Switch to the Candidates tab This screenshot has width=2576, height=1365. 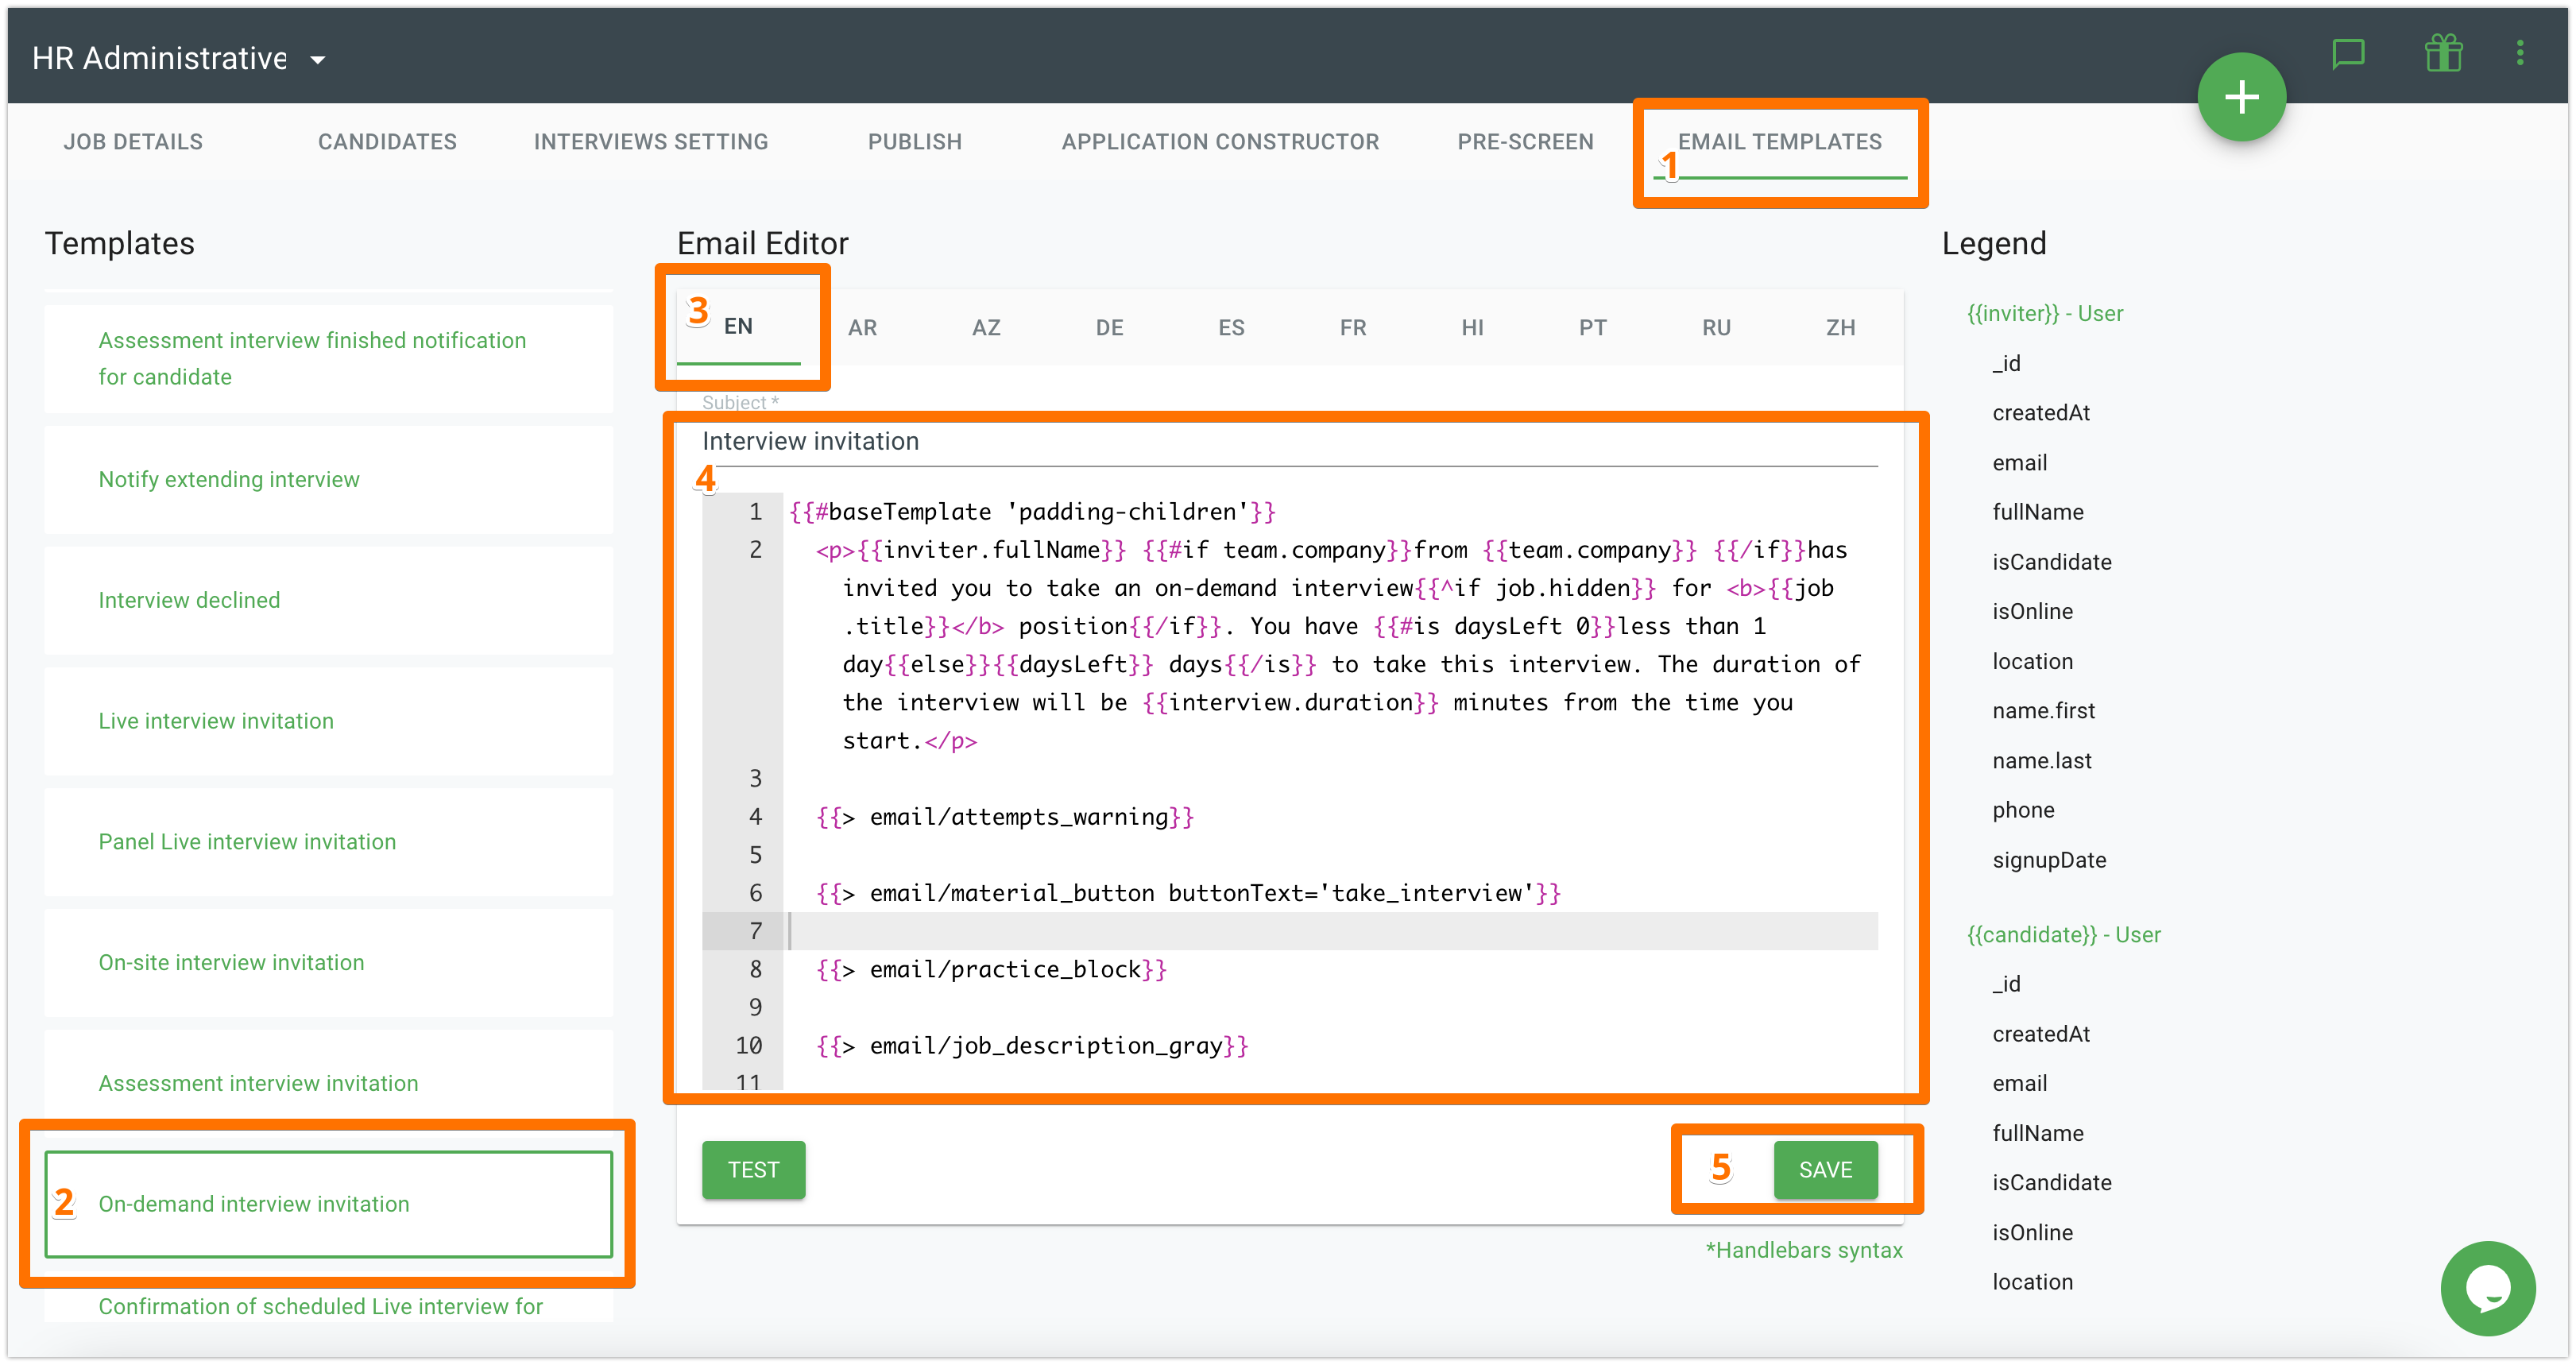tap(387, 142)
